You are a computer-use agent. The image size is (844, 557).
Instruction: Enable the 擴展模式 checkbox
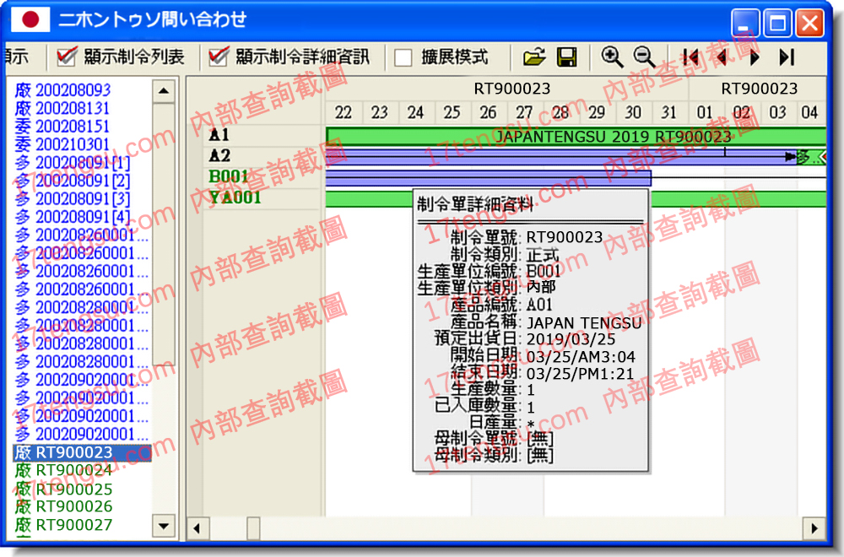[404, 57]
